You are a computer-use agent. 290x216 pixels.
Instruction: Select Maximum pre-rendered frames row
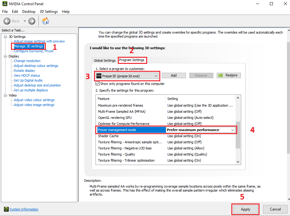(x=166, y=105)
